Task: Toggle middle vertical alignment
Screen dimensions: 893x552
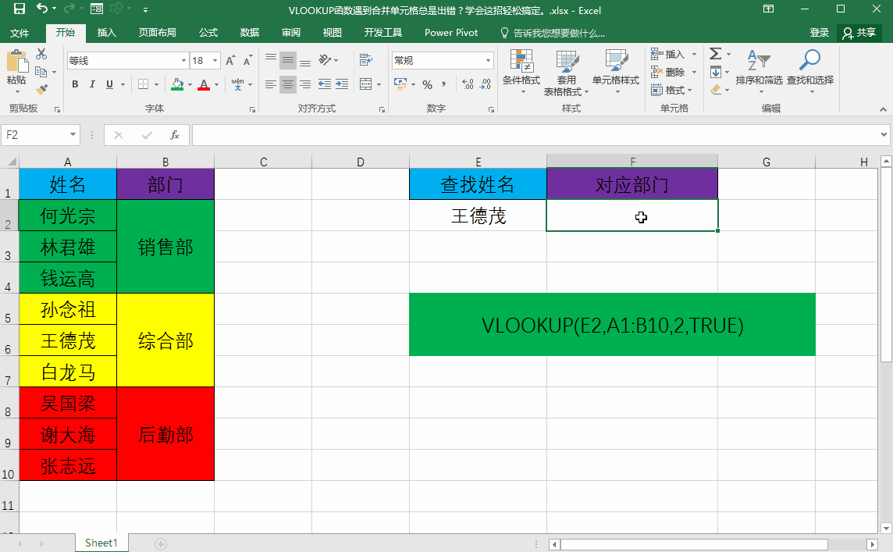Action: 288,60
